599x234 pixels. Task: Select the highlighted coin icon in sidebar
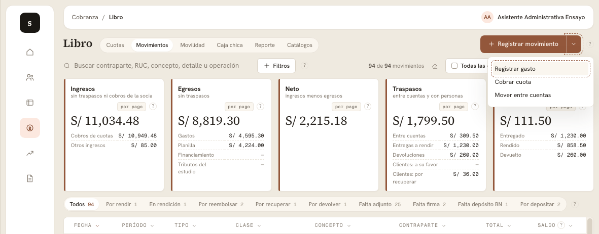tap(30, 128)
